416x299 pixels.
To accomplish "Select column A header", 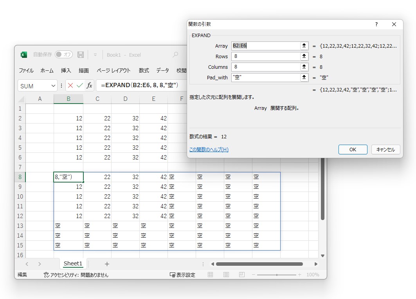I will point(40,99).
